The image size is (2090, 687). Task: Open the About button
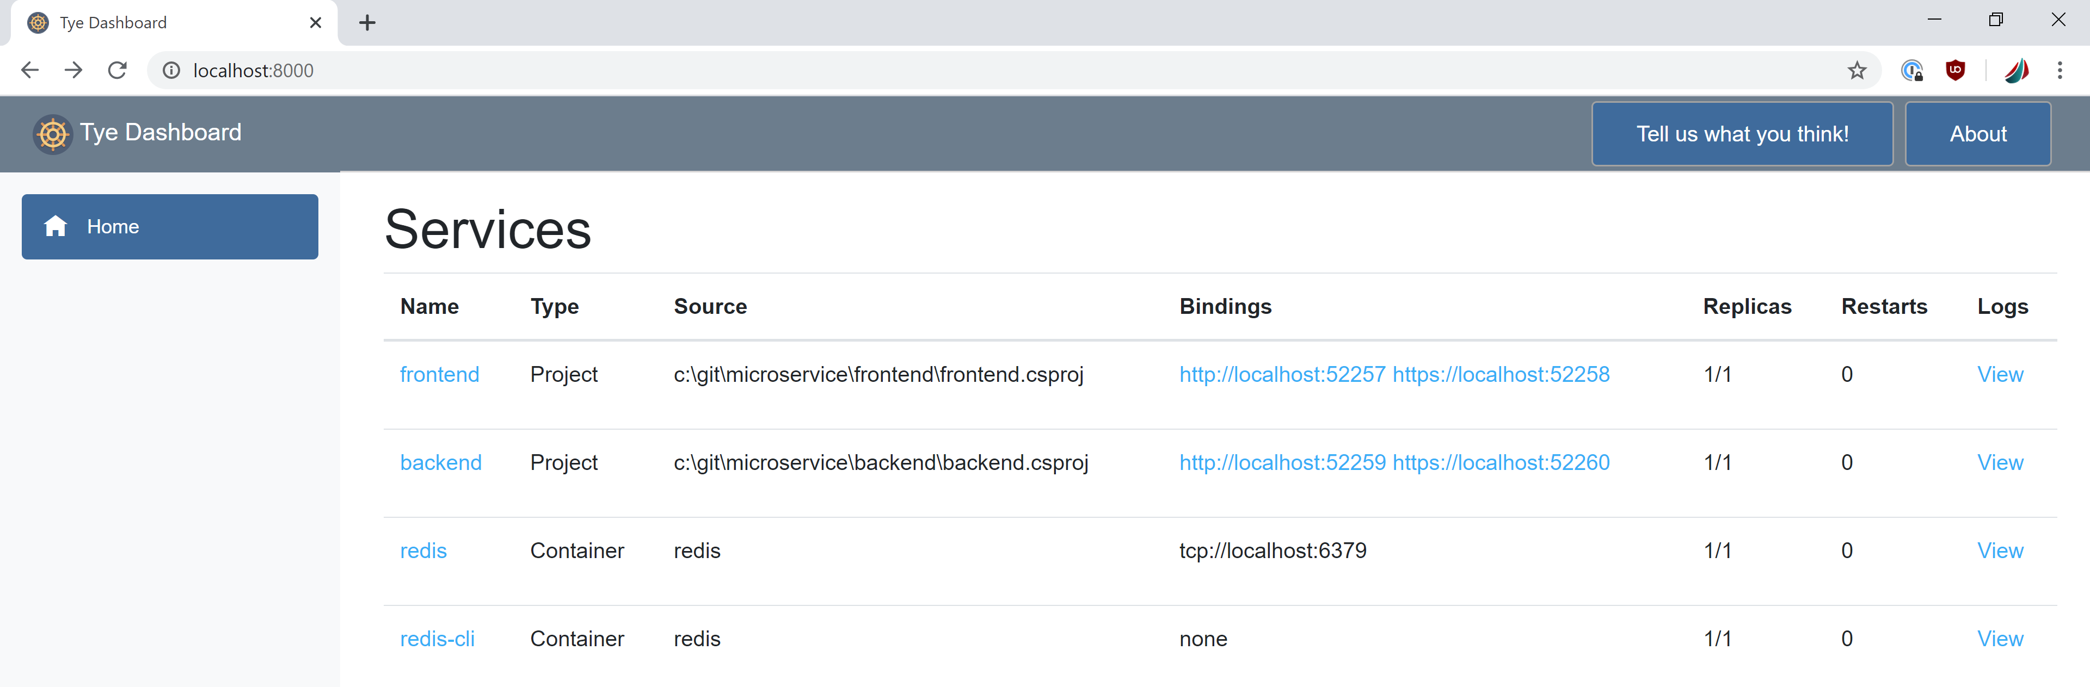(x=1977, y=134)
